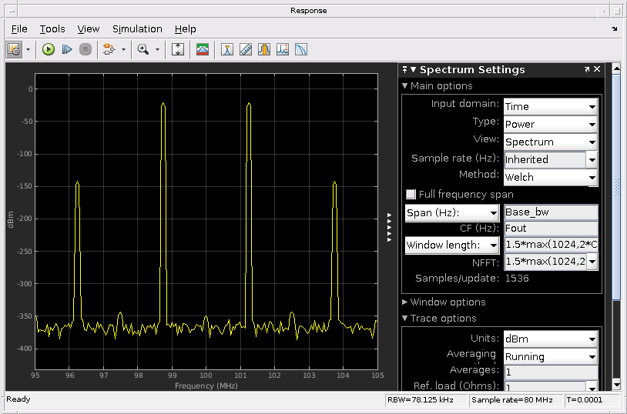
Task: Enable the Full frequency span checkbox
Action: pyautogui.click(x=411, y=195)
